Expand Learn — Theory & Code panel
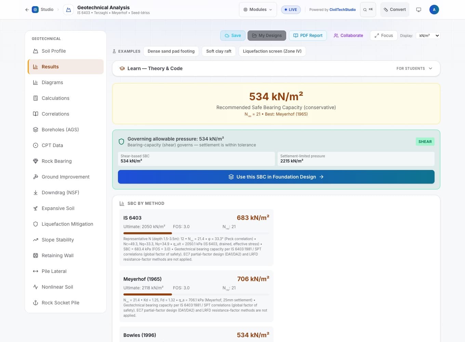Image resolution: width=465 pixels, height=342 pixels. tap(276, 68)
